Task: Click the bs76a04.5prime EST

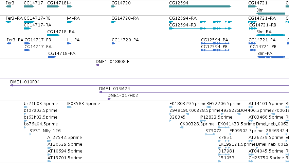Action: tap(25, 127)
